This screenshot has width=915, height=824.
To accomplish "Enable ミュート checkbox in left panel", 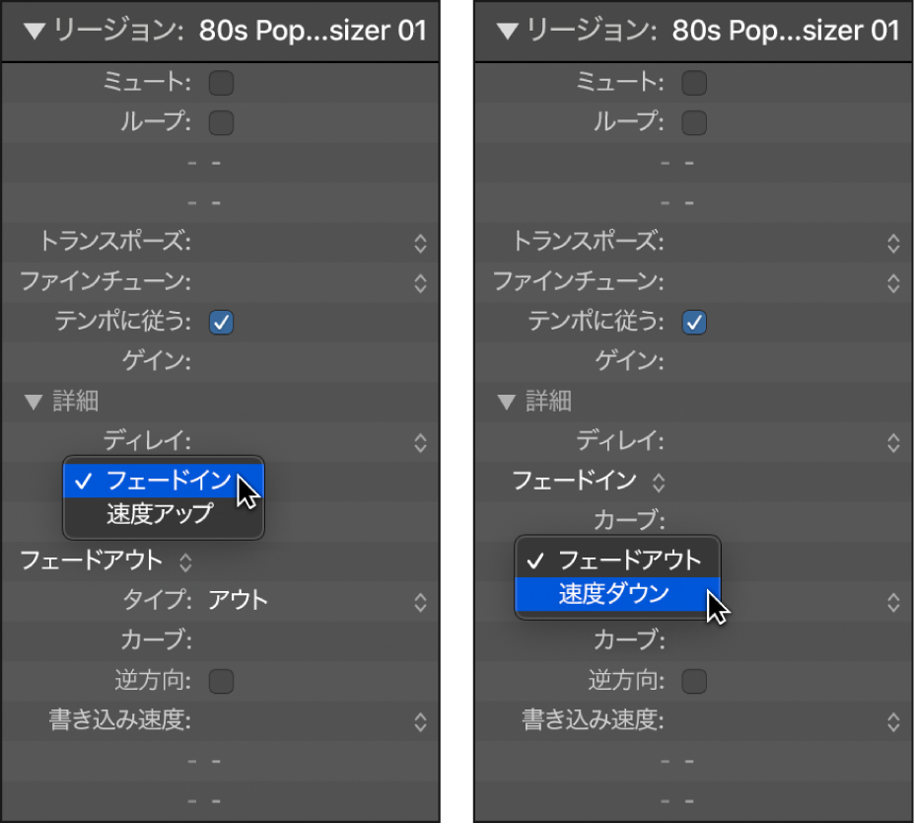I will (221, 83).
